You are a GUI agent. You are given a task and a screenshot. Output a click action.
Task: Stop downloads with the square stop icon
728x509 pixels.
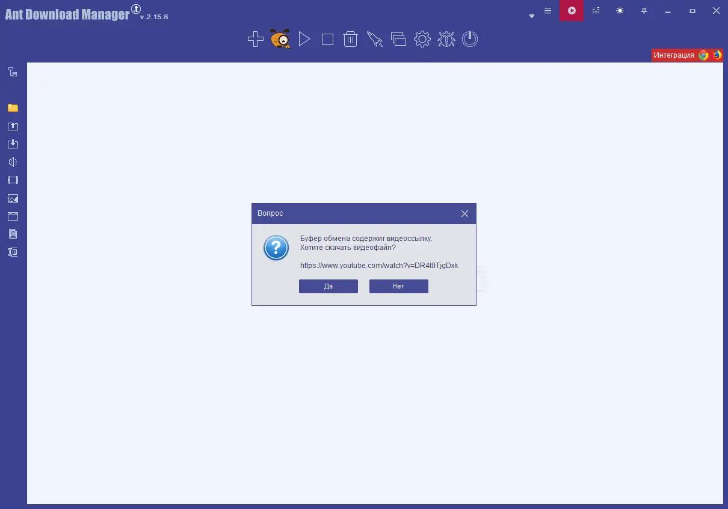tap(327, 38)
